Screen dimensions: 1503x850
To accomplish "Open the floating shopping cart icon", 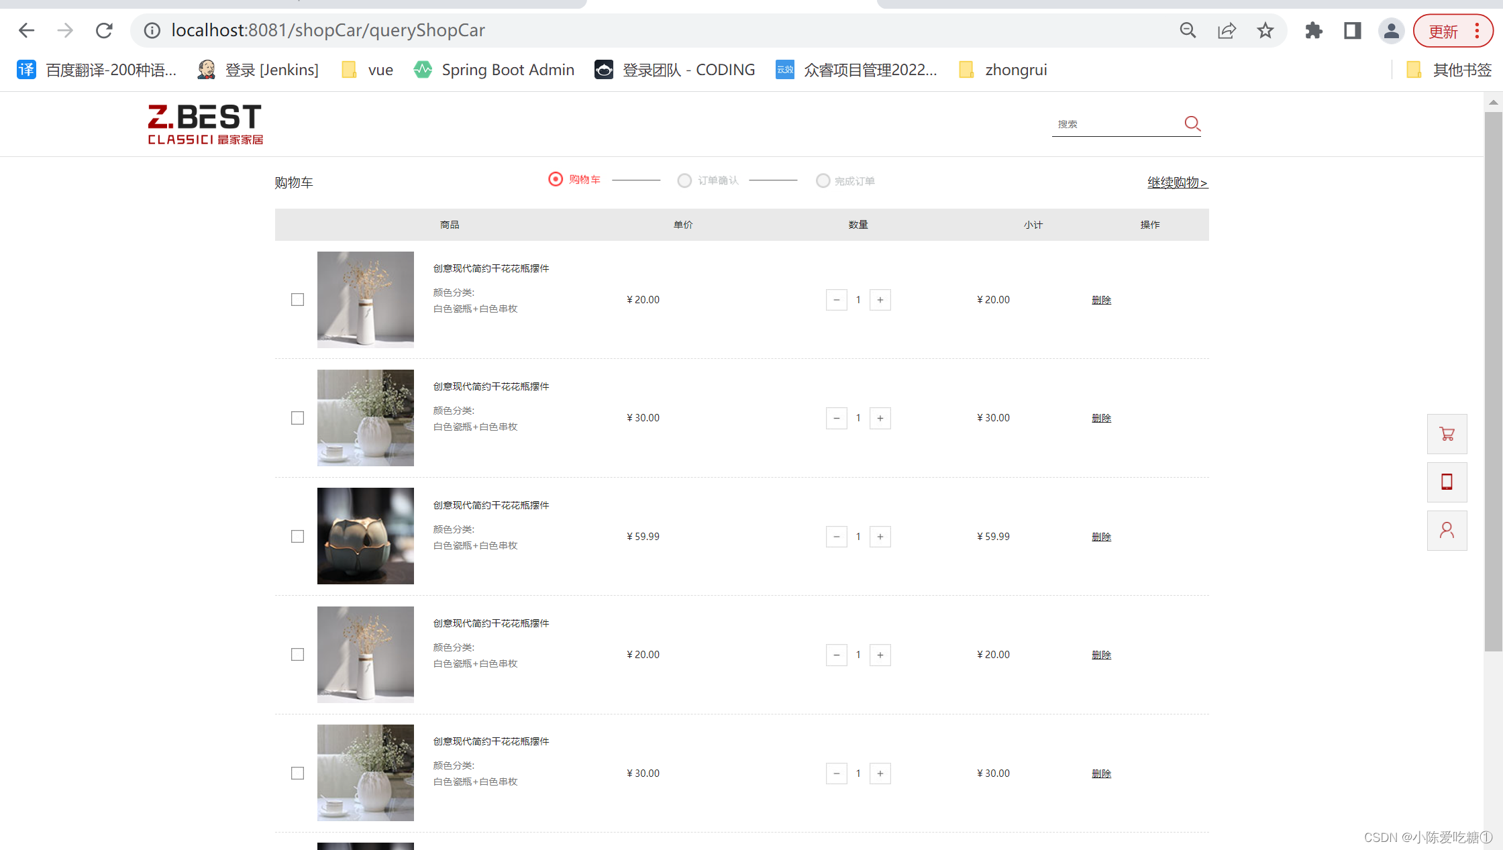I will [1447, 434].
